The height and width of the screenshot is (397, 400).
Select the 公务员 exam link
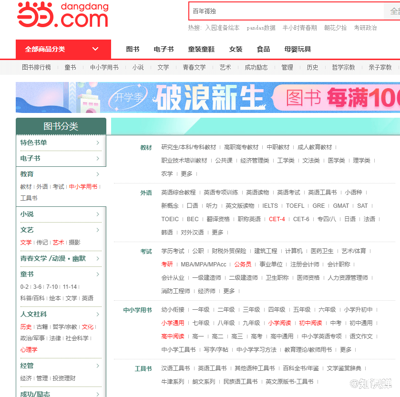point(243,264)
